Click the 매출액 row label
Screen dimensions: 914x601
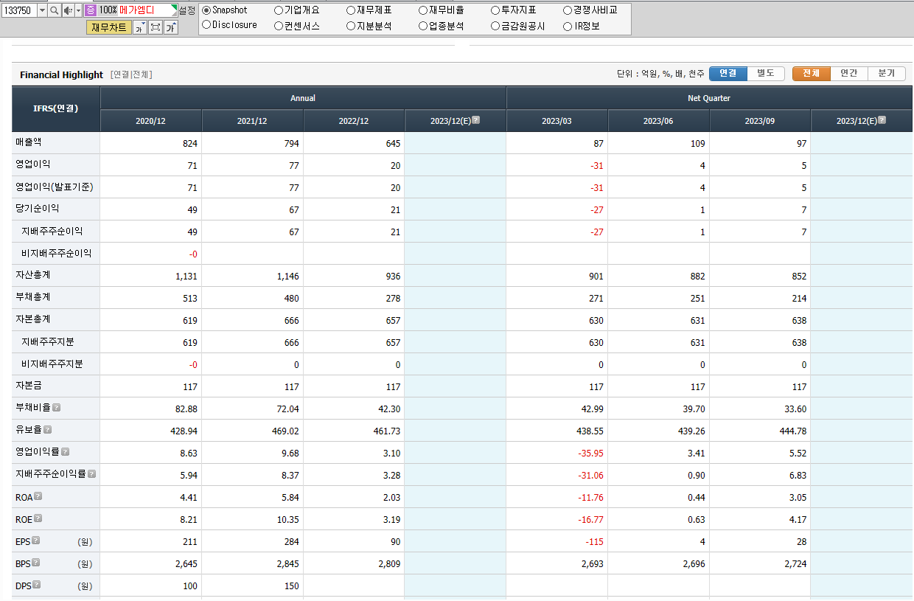click(29, 142)
